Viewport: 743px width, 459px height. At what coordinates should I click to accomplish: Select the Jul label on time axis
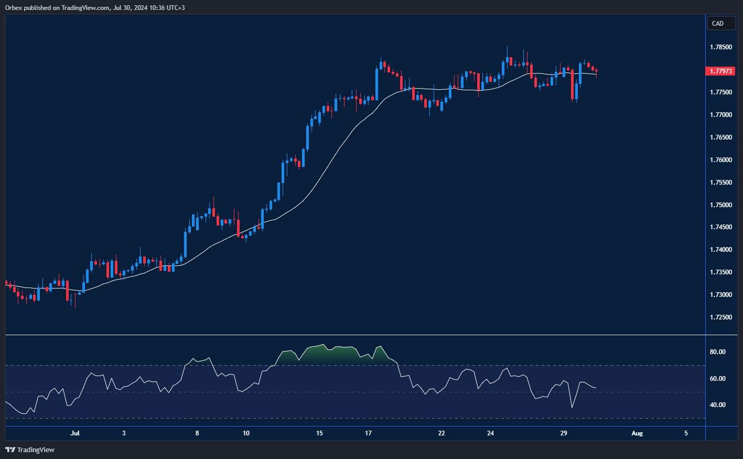pos(75,433)
